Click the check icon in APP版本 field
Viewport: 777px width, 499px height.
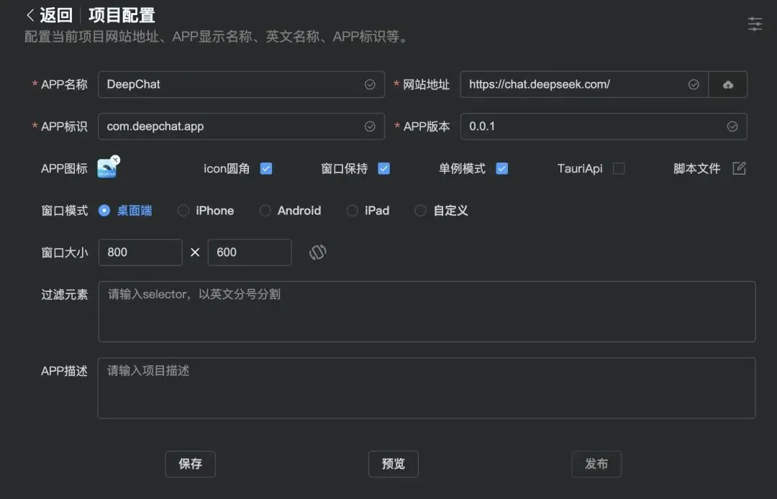pos(732,127)
